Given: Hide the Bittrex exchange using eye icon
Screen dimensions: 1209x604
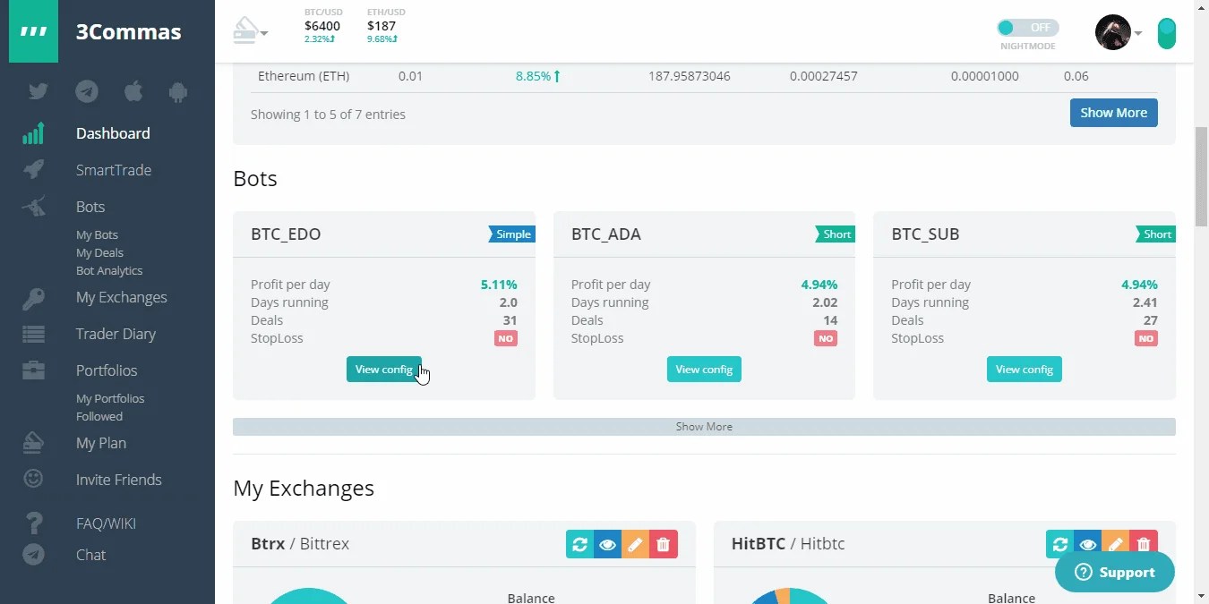Looking at the screenshot, I should (607, 544).
